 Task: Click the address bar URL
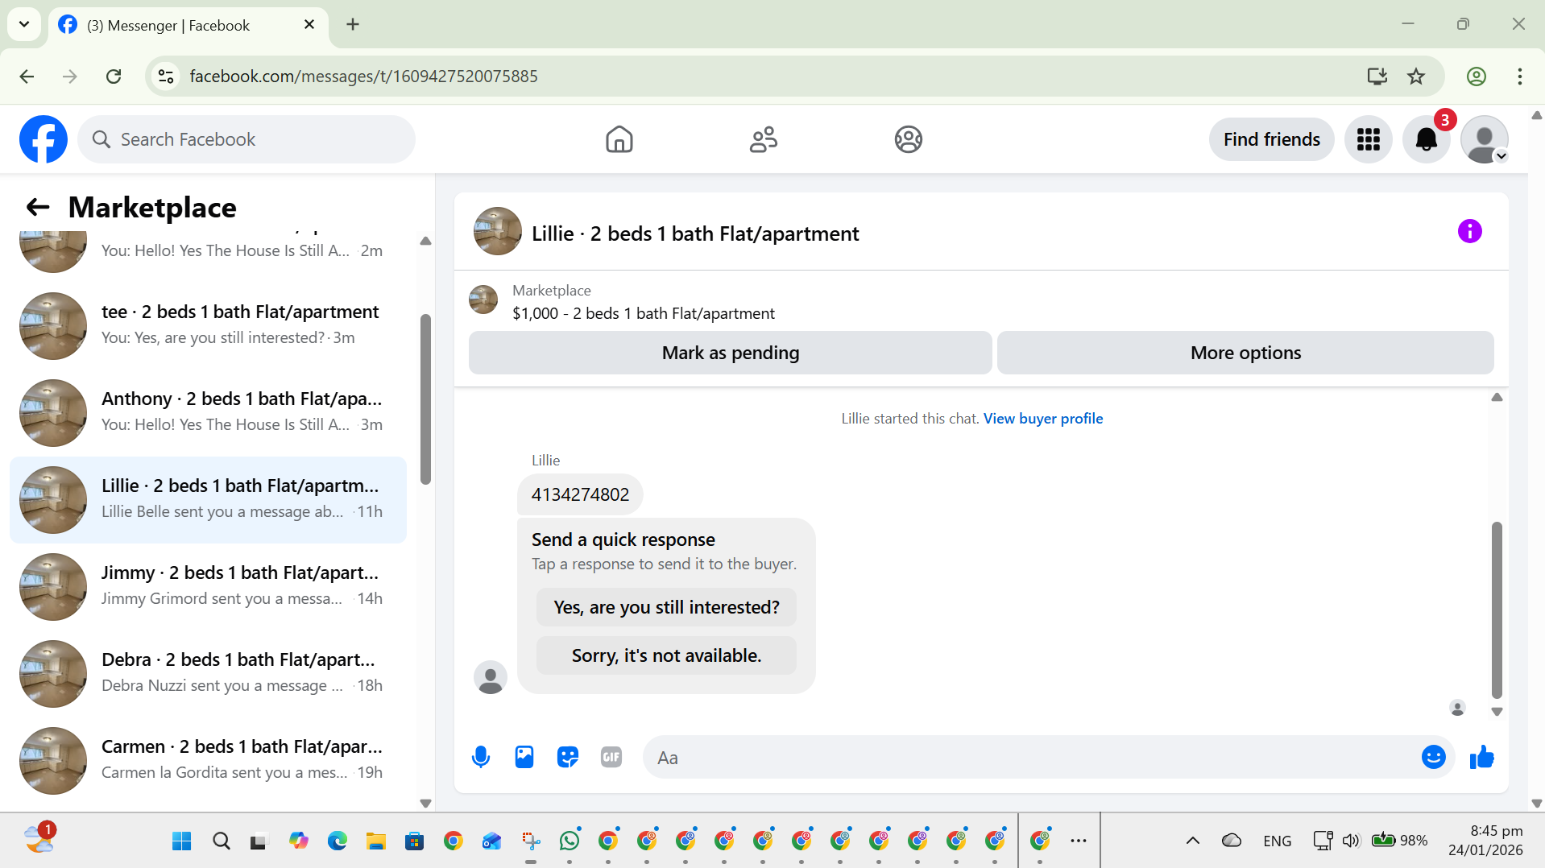pyautogui.click(x=363, y=76)
